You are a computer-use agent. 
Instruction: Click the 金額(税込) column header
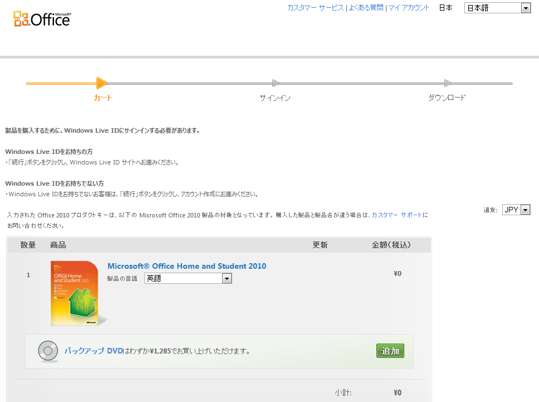click(x=391, y=245)
